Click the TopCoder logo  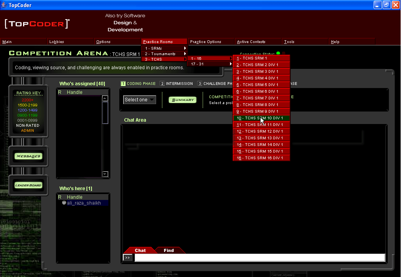[37, 24]
